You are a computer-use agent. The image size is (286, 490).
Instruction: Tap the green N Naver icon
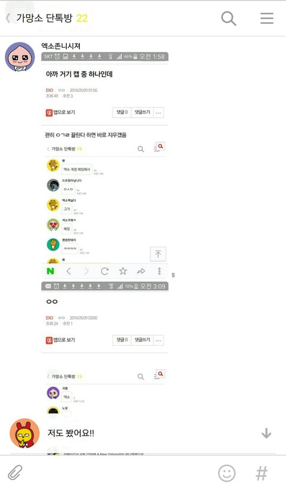51,271
